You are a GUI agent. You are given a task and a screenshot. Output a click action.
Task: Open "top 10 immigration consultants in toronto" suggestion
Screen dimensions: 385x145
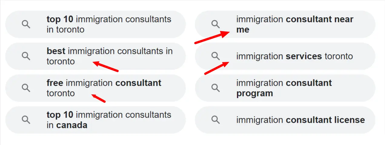(109, 24)
